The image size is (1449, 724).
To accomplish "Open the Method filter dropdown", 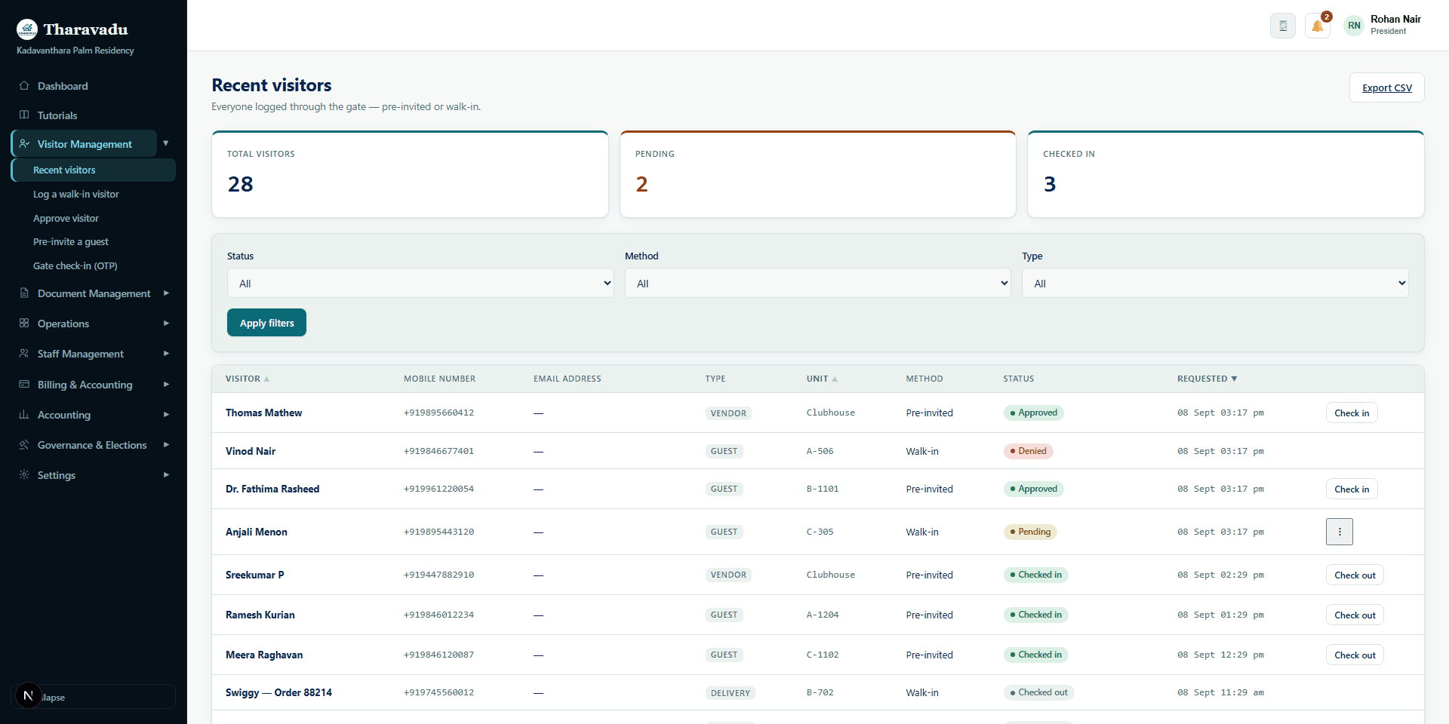I will pyautogui.click(x=817, y=284).
